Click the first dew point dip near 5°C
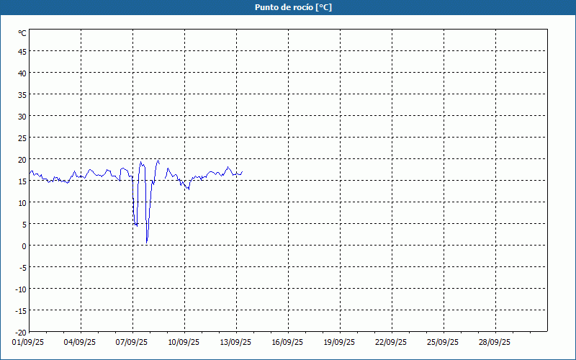Screen dimensions: 576x360 (136, 225)
